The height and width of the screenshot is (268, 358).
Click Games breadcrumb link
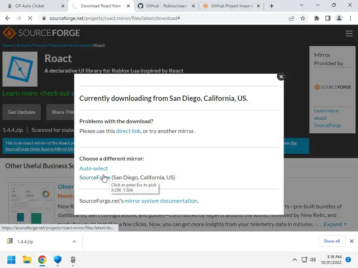click(40, 45)
